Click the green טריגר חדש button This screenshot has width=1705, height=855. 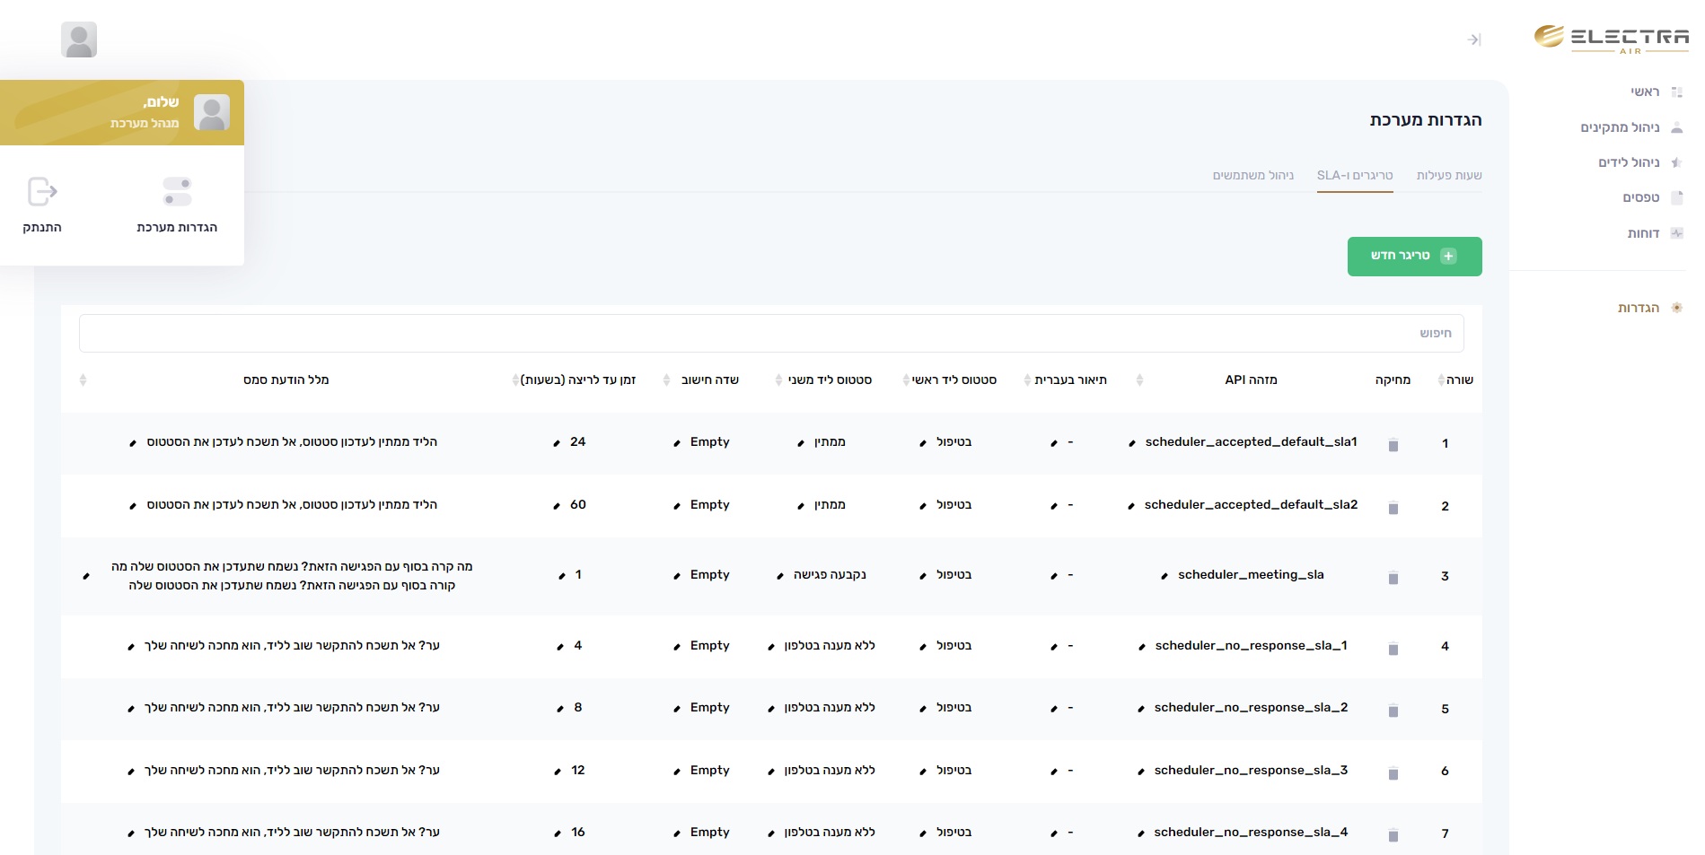tap(1413, 257)
